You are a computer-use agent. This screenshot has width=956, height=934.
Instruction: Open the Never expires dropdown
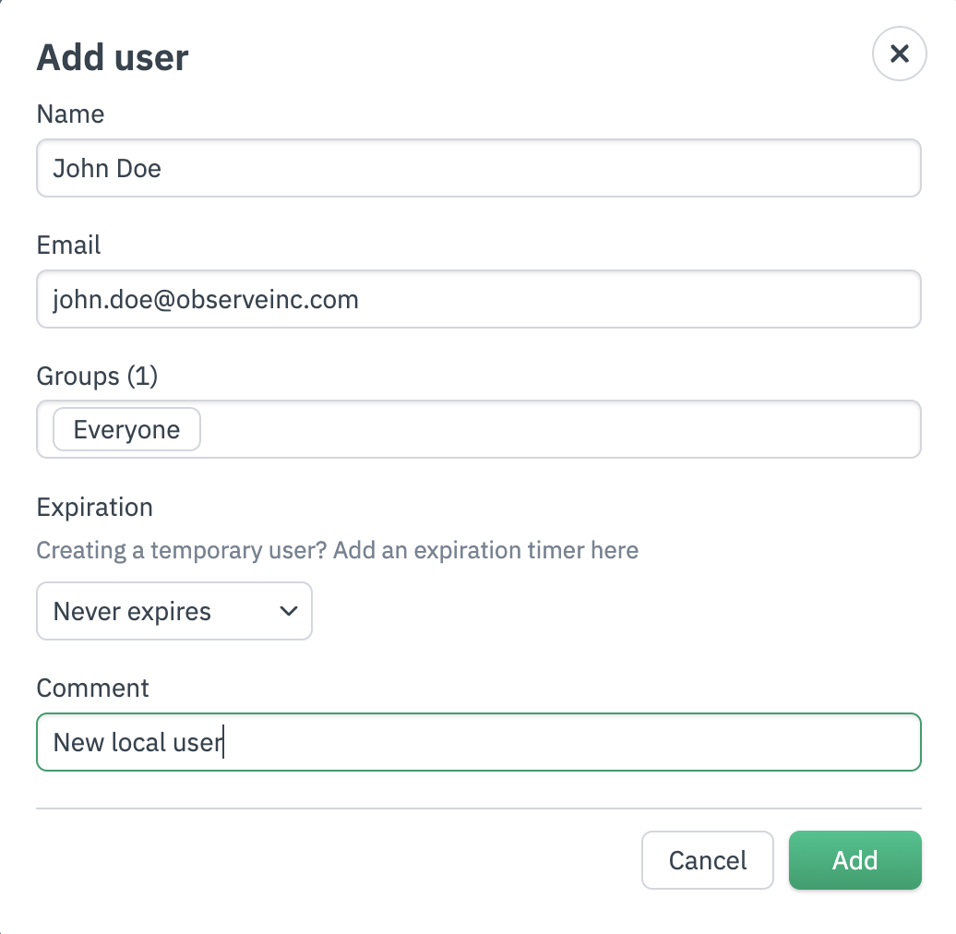173,611
